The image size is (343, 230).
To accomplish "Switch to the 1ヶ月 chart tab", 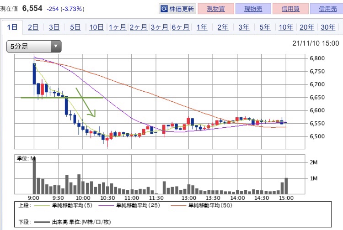I will coord(118,27).
